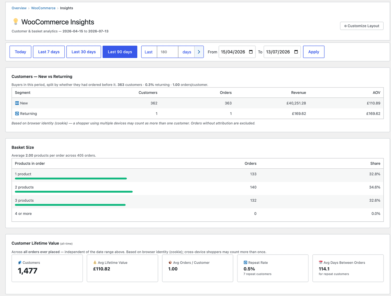Open the From date calendar picker icon
The image size is (391, 296).
click(x=251, y=52)
